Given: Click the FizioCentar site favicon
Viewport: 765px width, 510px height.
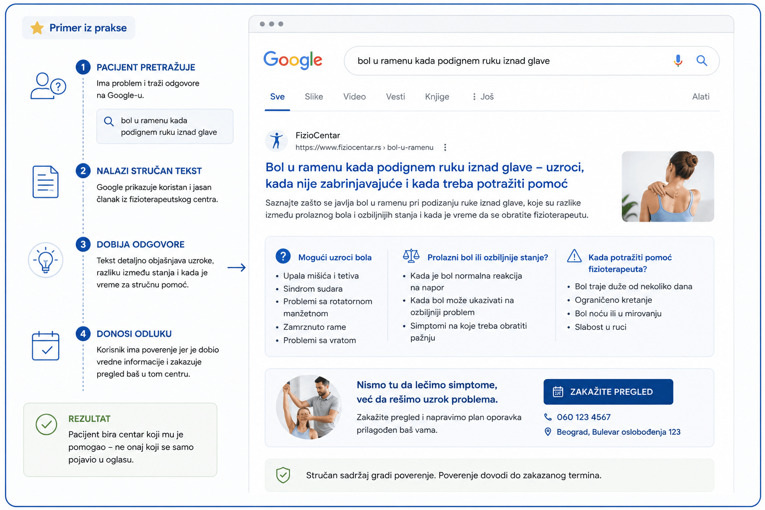Looking at the screenshot, I should 276,141.
